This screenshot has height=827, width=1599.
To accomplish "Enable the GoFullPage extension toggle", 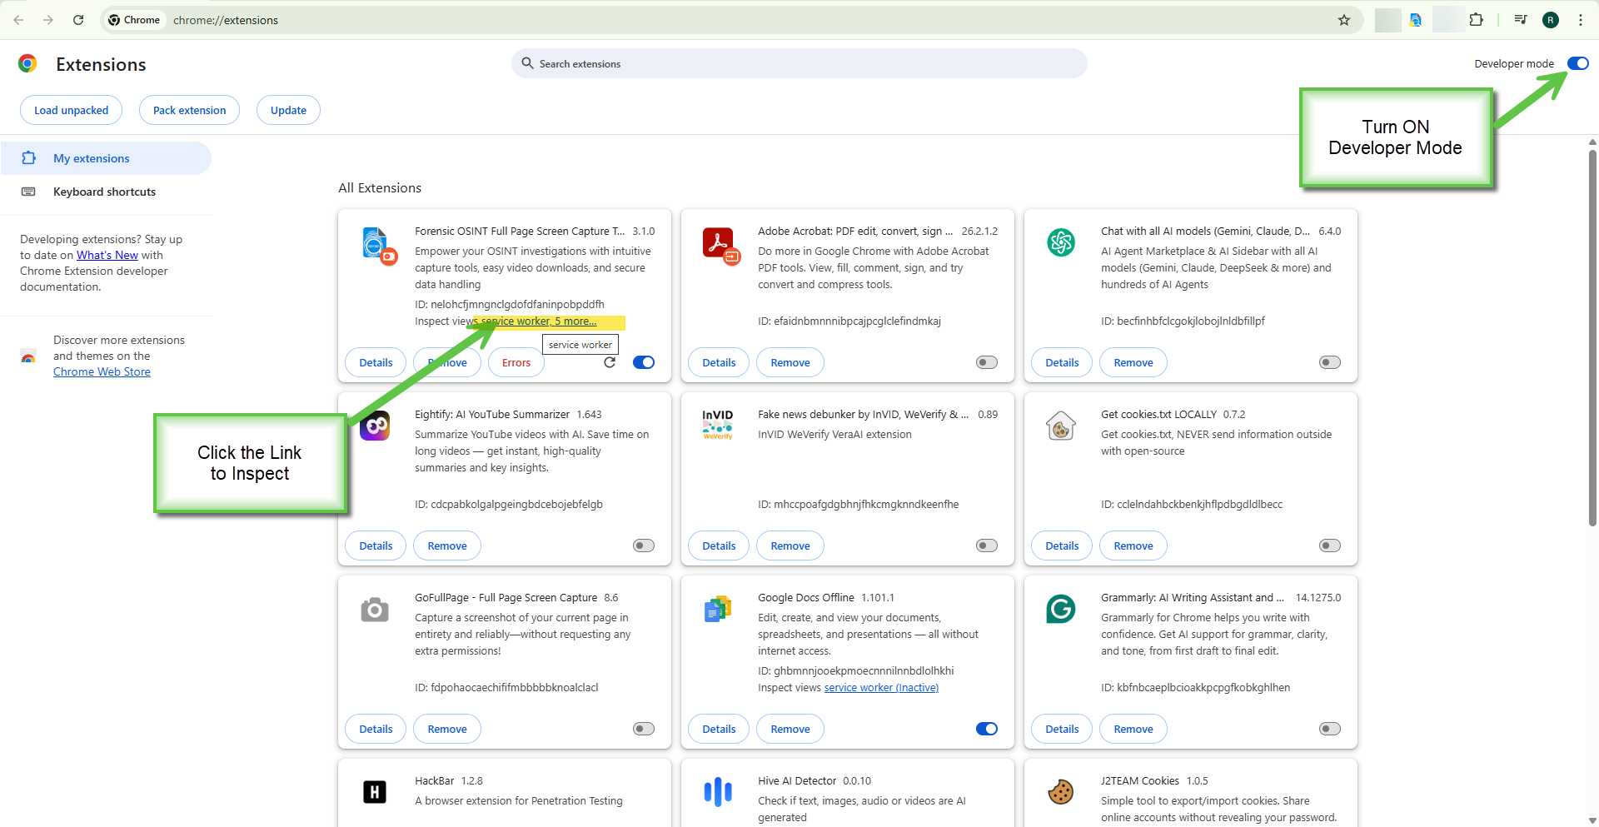I will 644,729.
